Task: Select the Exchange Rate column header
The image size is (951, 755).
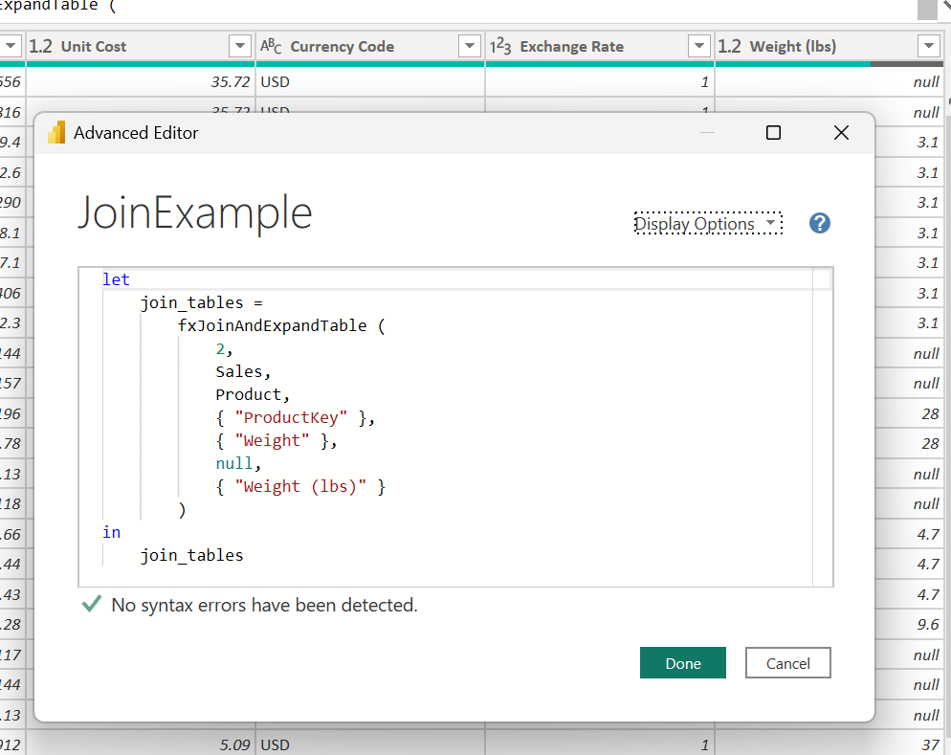Action: click(x=571, y=46)
